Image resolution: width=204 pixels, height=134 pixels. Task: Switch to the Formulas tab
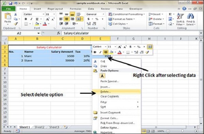pyautogui.click(x=75, y=9)
